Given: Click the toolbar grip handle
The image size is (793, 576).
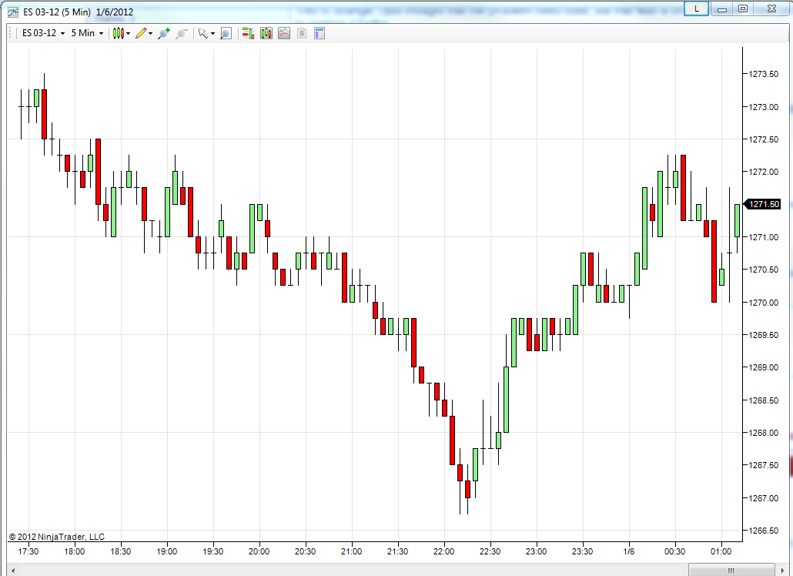Looking at the screenshot, I should [11, 33].
